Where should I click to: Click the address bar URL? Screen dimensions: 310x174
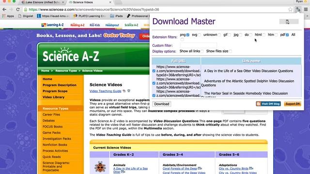pos(94,10)
